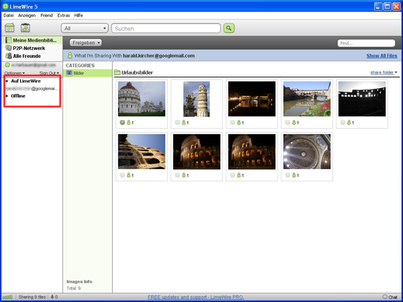The height and width of the screenshot is (302, 403).
Task: Open the Anzeigen menu
Action: click(27, 14)
